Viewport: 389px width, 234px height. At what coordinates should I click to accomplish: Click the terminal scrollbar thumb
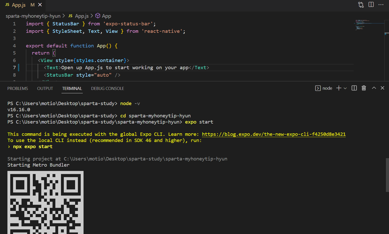(387, 175)
